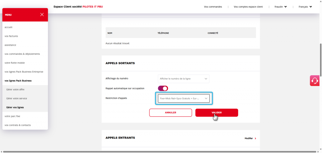Open the headset assistance chat icon
The width and height of the screenshot is (322, 153).
(315, 81)
